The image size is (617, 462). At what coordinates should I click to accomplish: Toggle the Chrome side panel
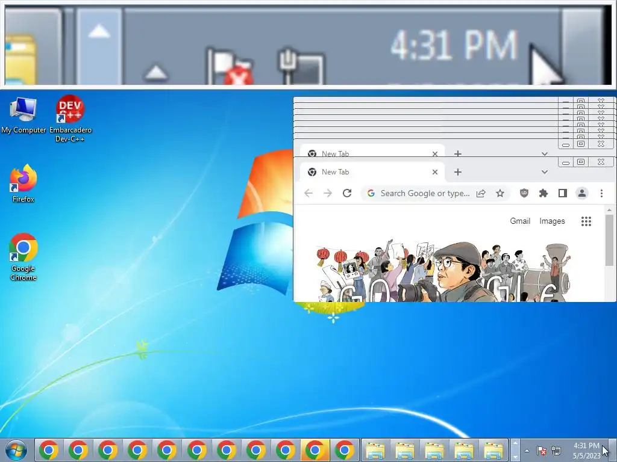point(563,193)
